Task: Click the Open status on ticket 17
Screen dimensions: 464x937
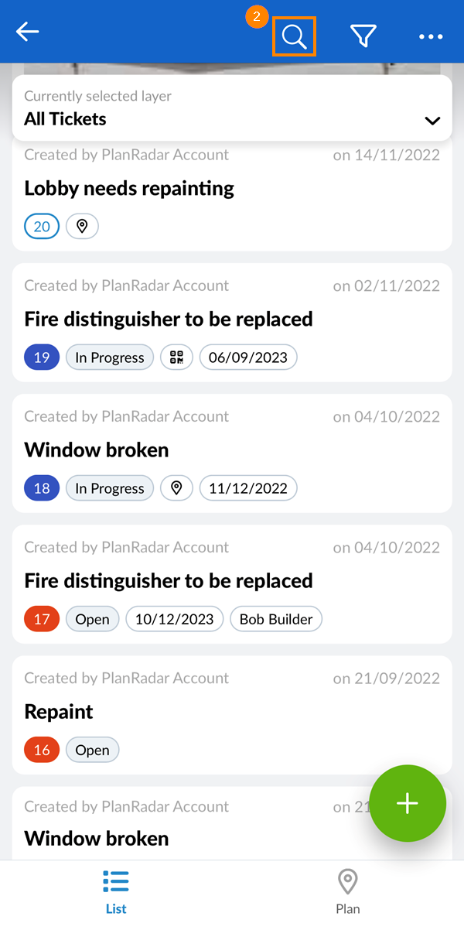Action: point(92,619)
